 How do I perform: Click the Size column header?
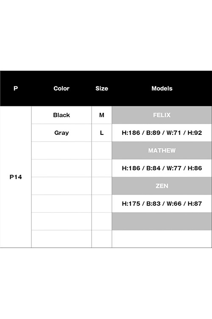pos(102,88)
